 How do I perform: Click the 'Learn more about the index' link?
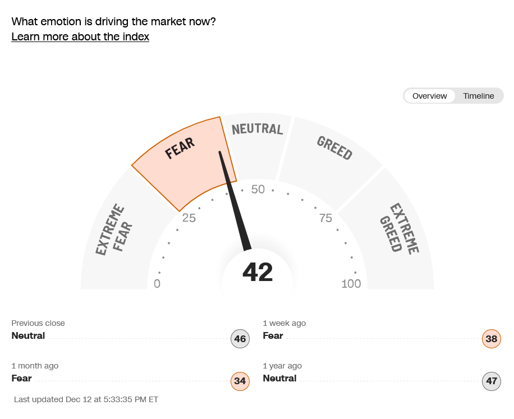80,37
